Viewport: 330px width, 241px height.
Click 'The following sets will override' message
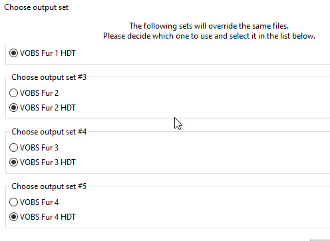tap(209, 26)
